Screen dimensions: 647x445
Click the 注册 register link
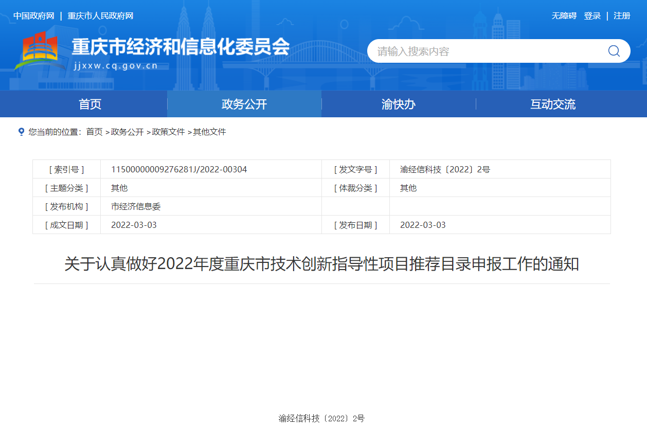(622, 16)
